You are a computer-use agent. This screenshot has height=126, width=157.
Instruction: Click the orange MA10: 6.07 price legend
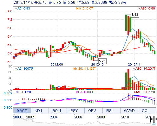pos(84,9)
